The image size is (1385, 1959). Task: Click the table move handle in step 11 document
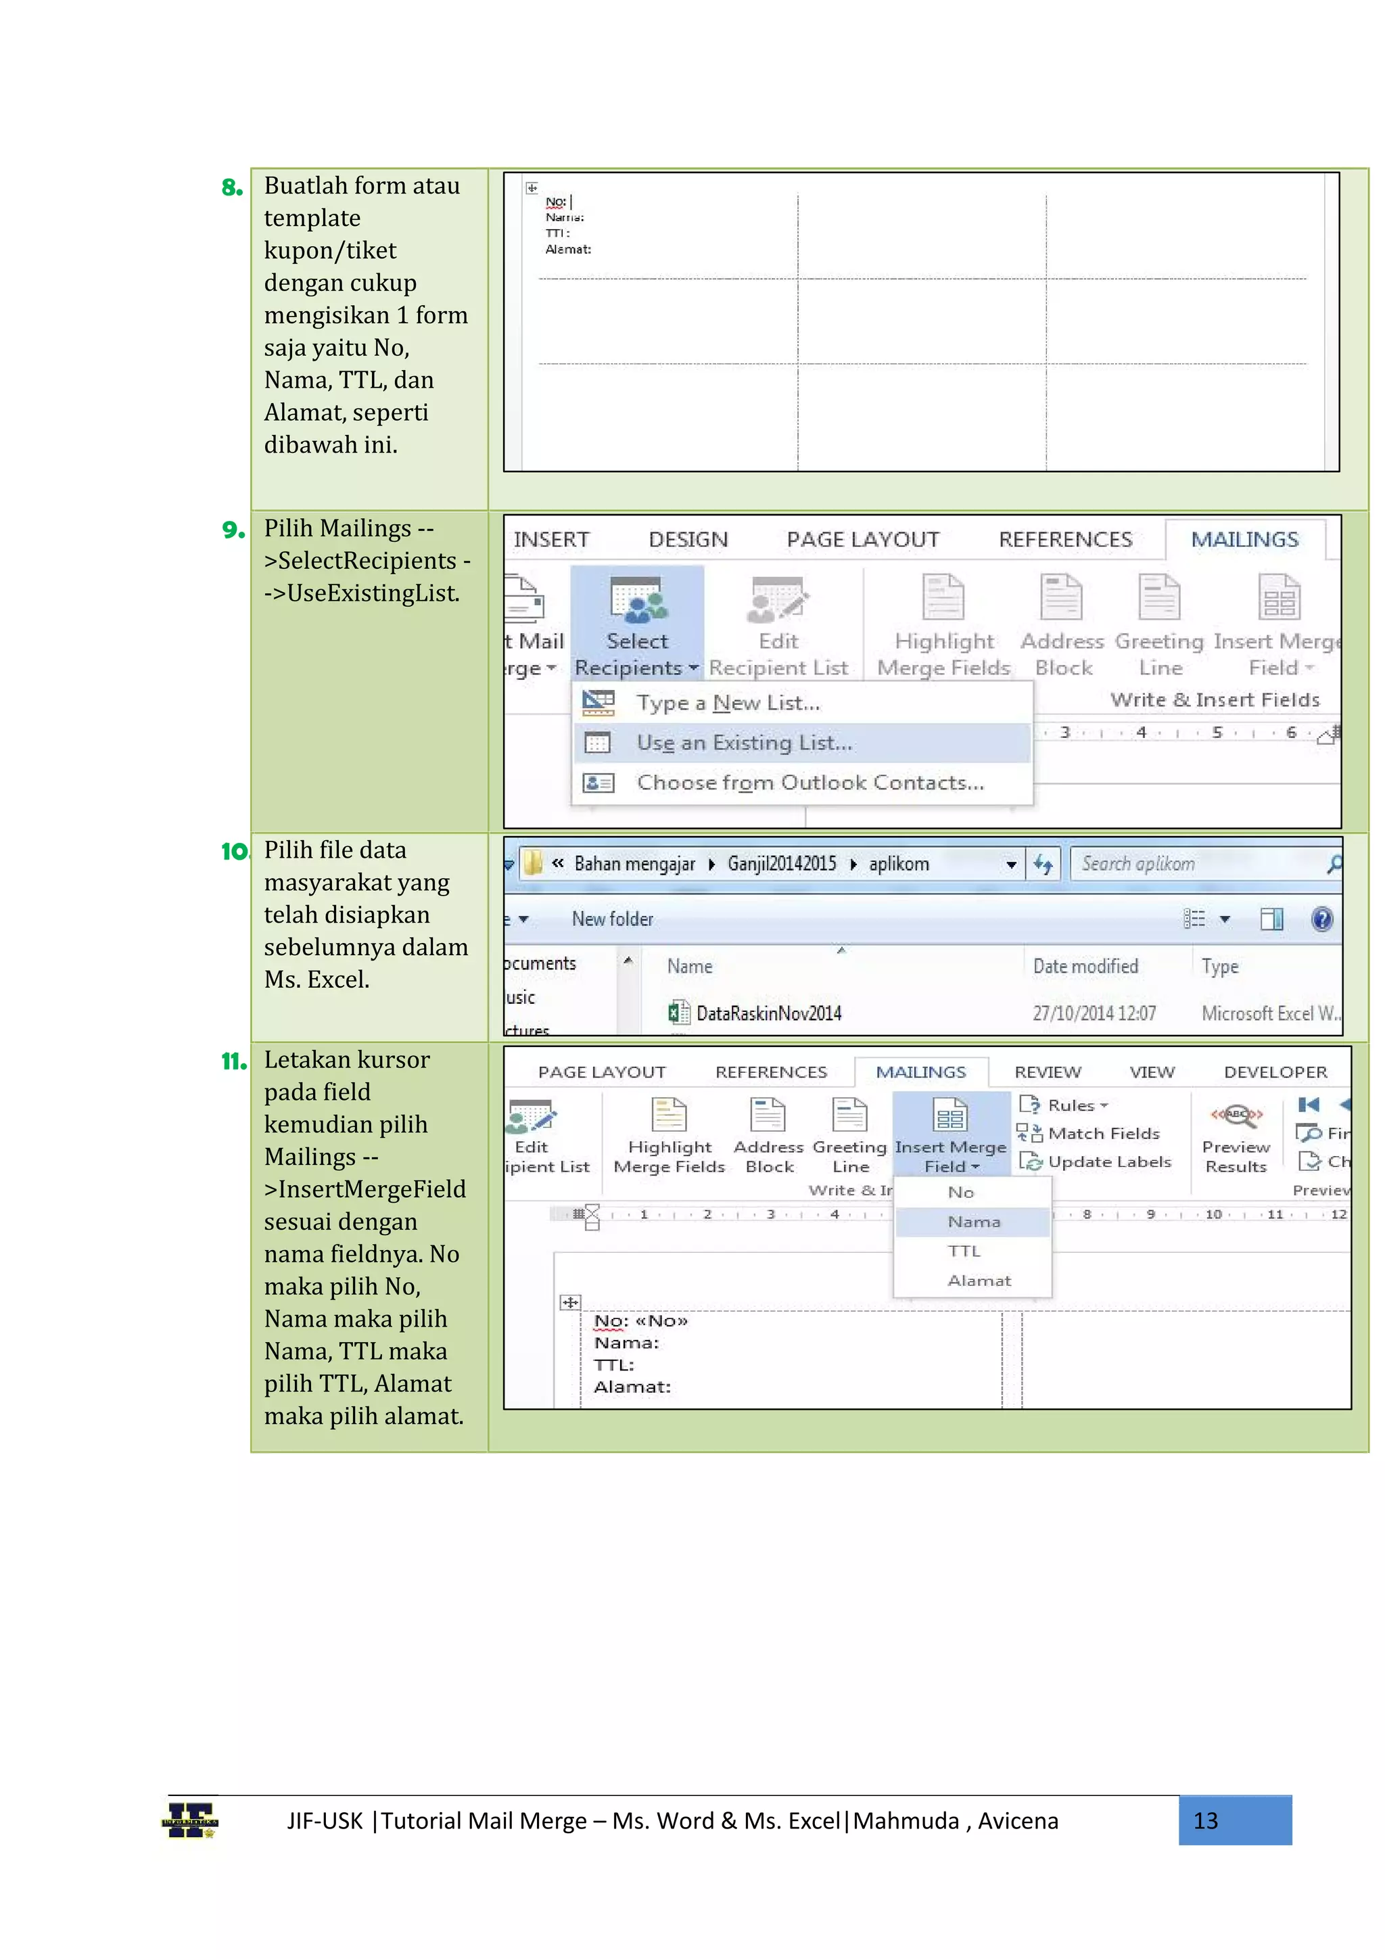571,1303
